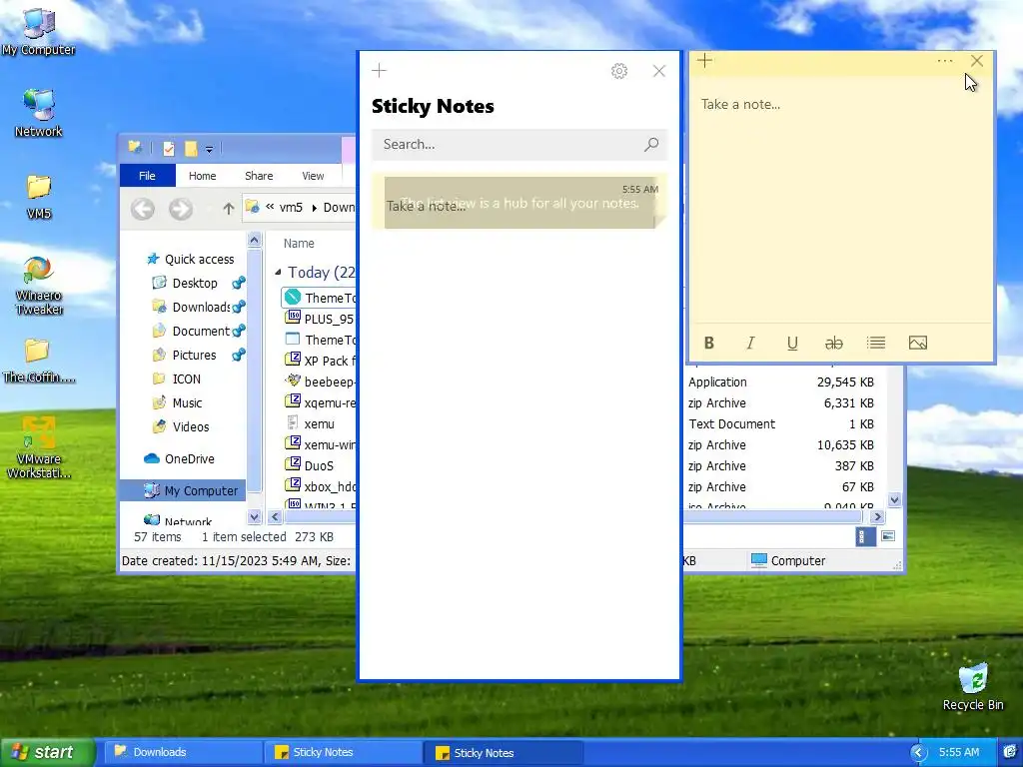Focus the Sticky Notes search field
This screenshot has height=767, width=1023.
click(519, 144)
